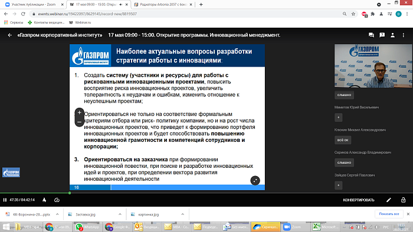Click the Конвертировать button
The height and width of the screenshot is (232, 413).
(359, 200)
